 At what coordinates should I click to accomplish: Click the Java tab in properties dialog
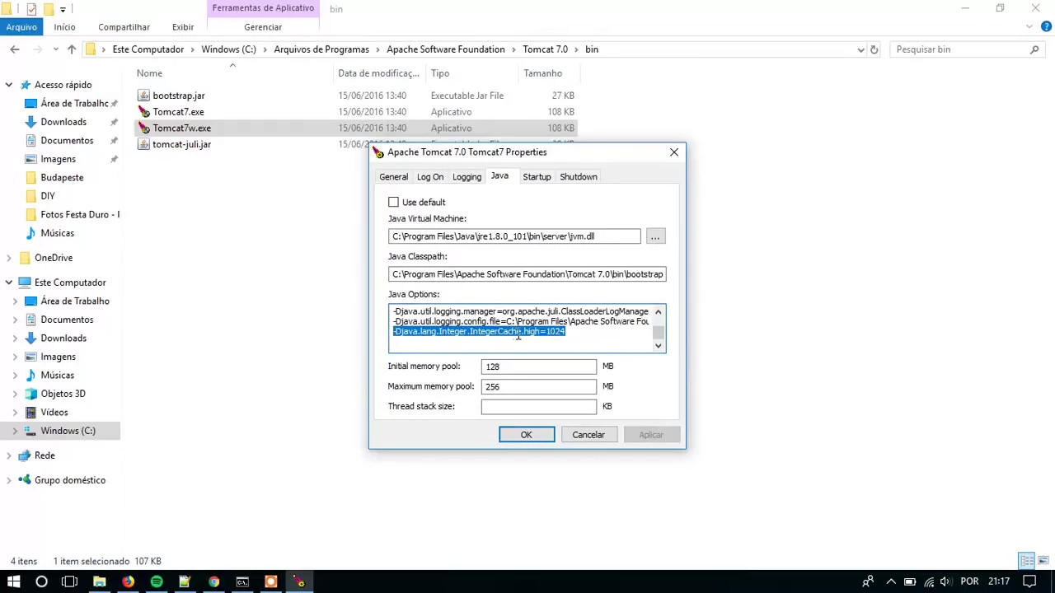tap(499, 175)
